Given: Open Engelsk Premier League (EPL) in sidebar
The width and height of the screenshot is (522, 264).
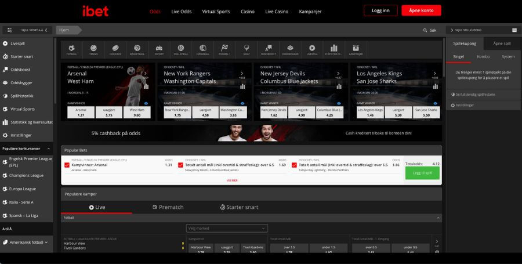Looking at the screenshot, I should 27,162.
